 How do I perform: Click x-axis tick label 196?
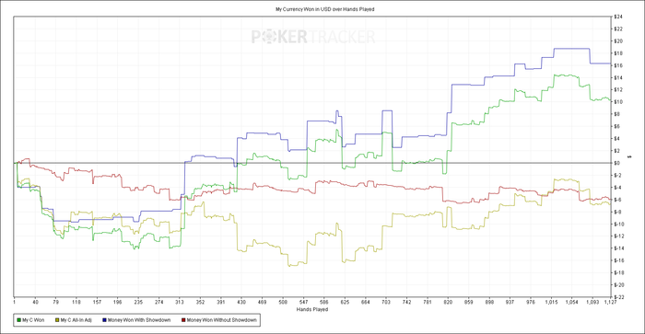click(x=118, y=303)
